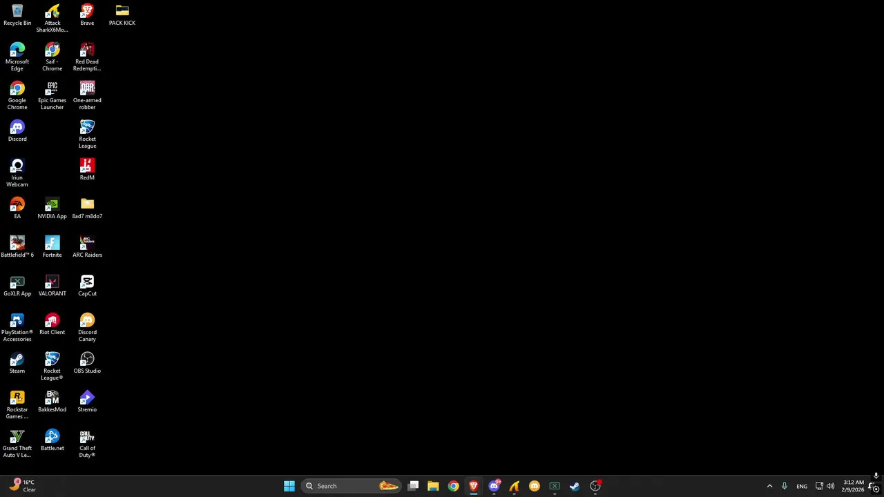Open the Recycle Bin desktop icon
Screen dimensions: 884x497
click(17, 15)
